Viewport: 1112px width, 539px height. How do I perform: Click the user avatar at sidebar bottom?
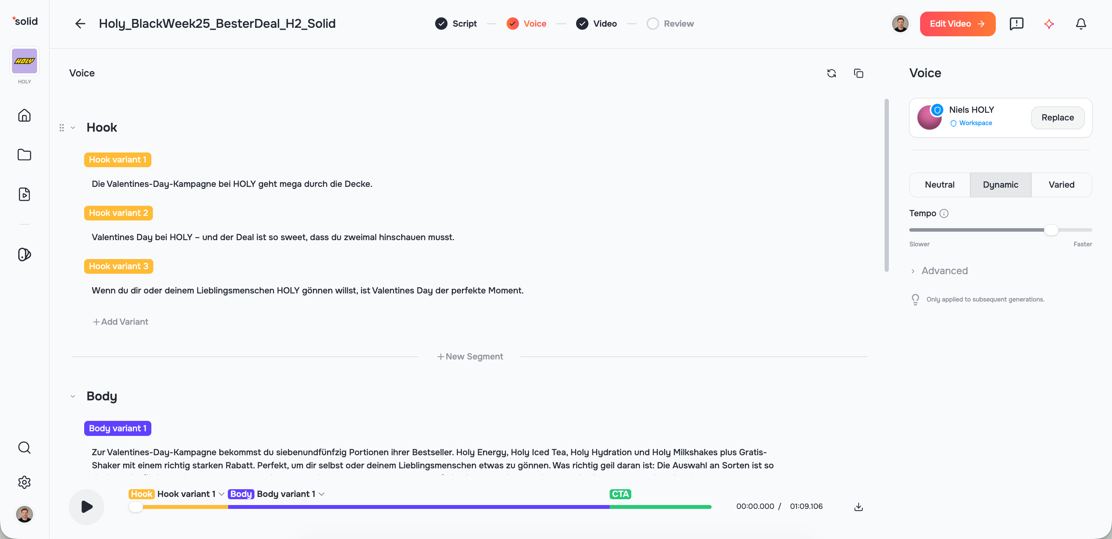25,514
